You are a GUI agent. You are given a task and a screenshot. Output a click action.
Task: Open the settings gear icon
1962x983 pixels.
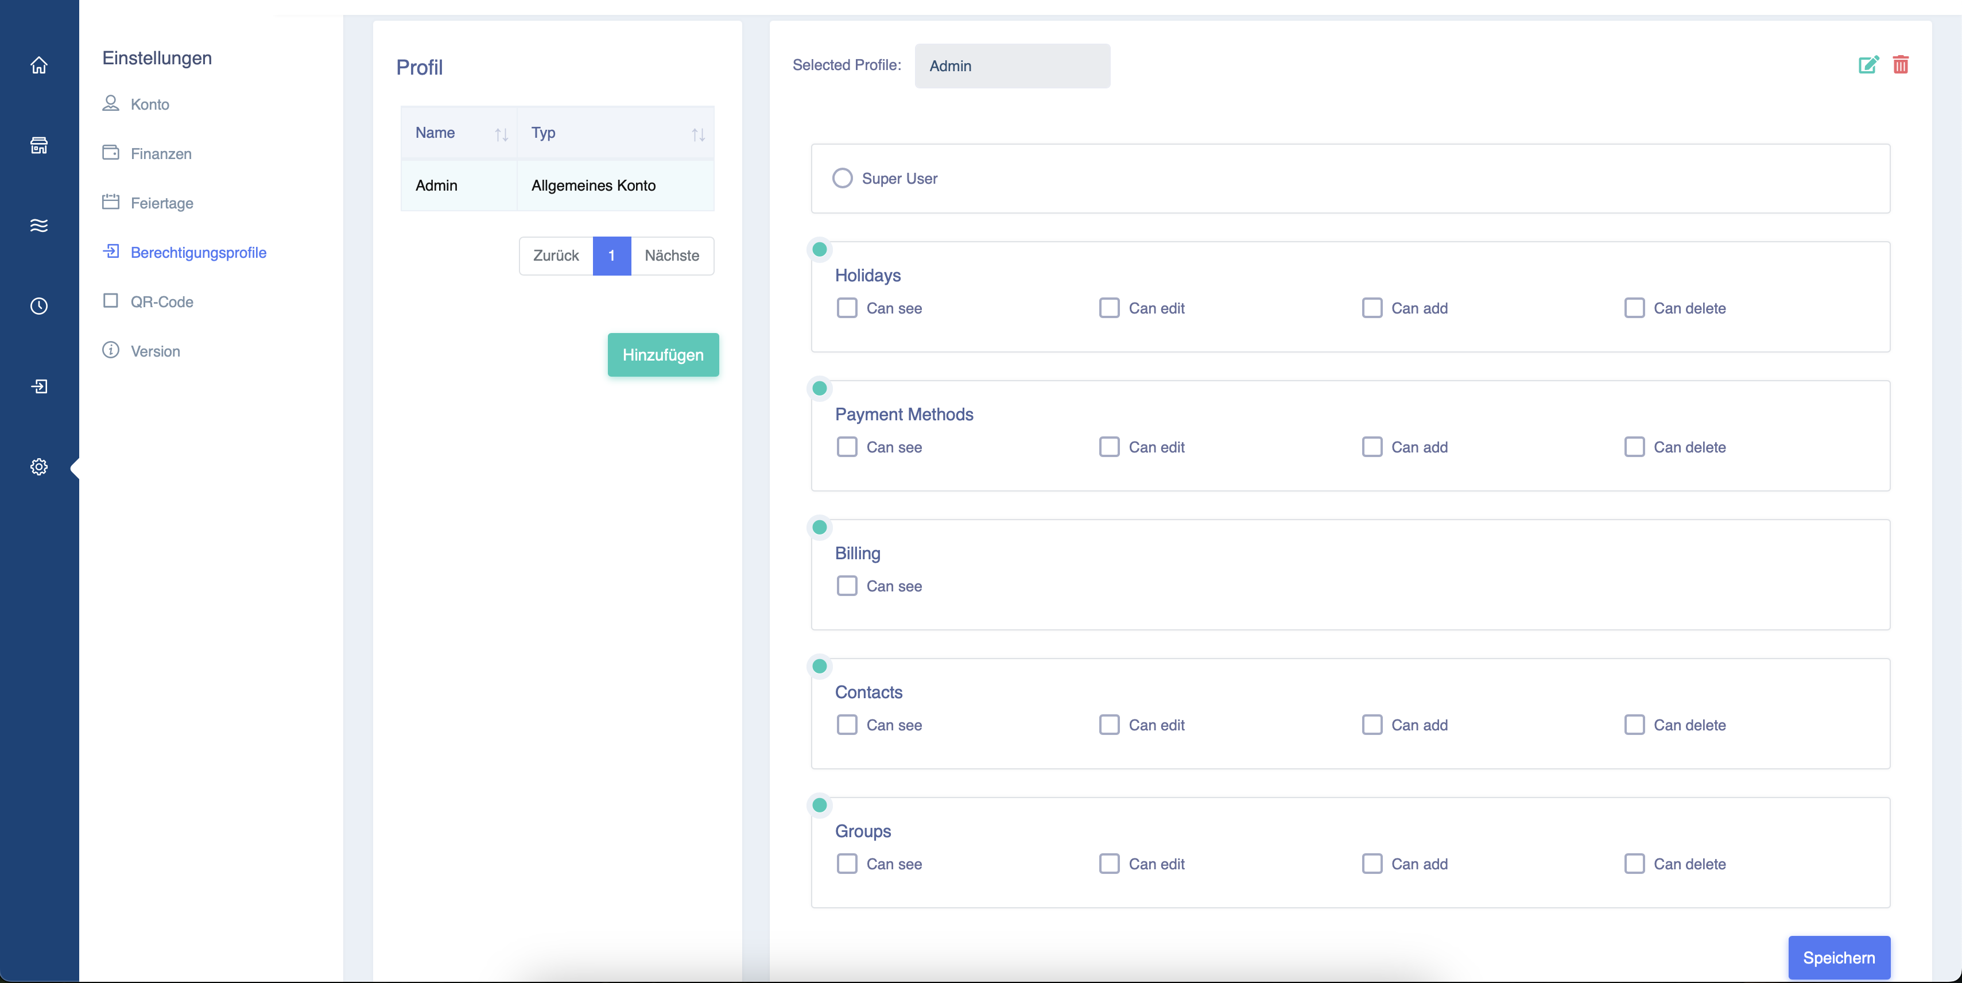(x=39, y=467)
